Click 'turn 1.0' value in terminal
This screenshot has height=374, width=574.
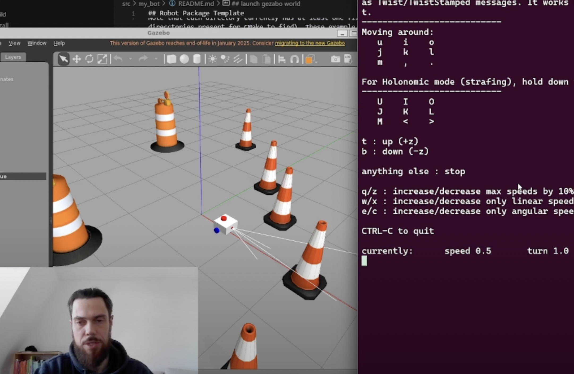point(548,251)
